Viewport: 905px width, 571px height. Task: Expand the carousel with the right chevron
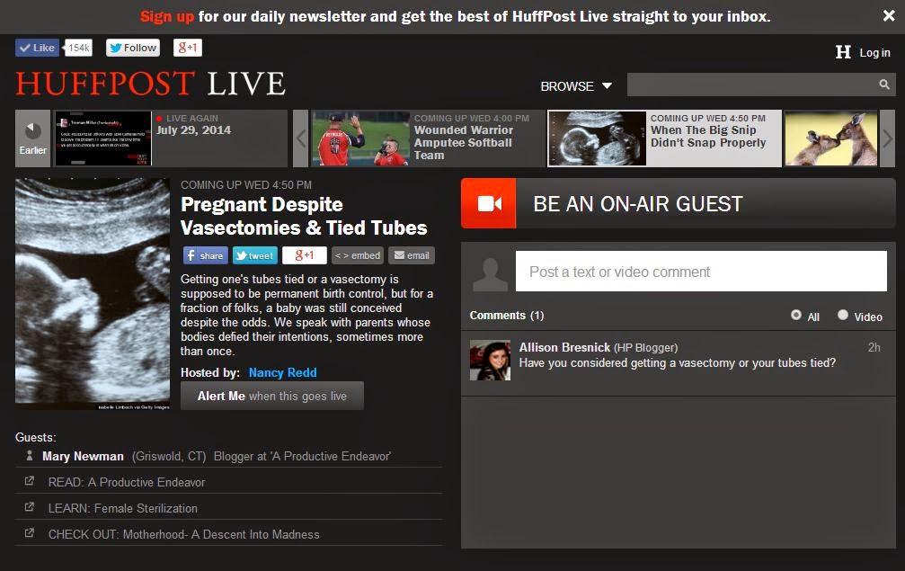coord(889,138)
